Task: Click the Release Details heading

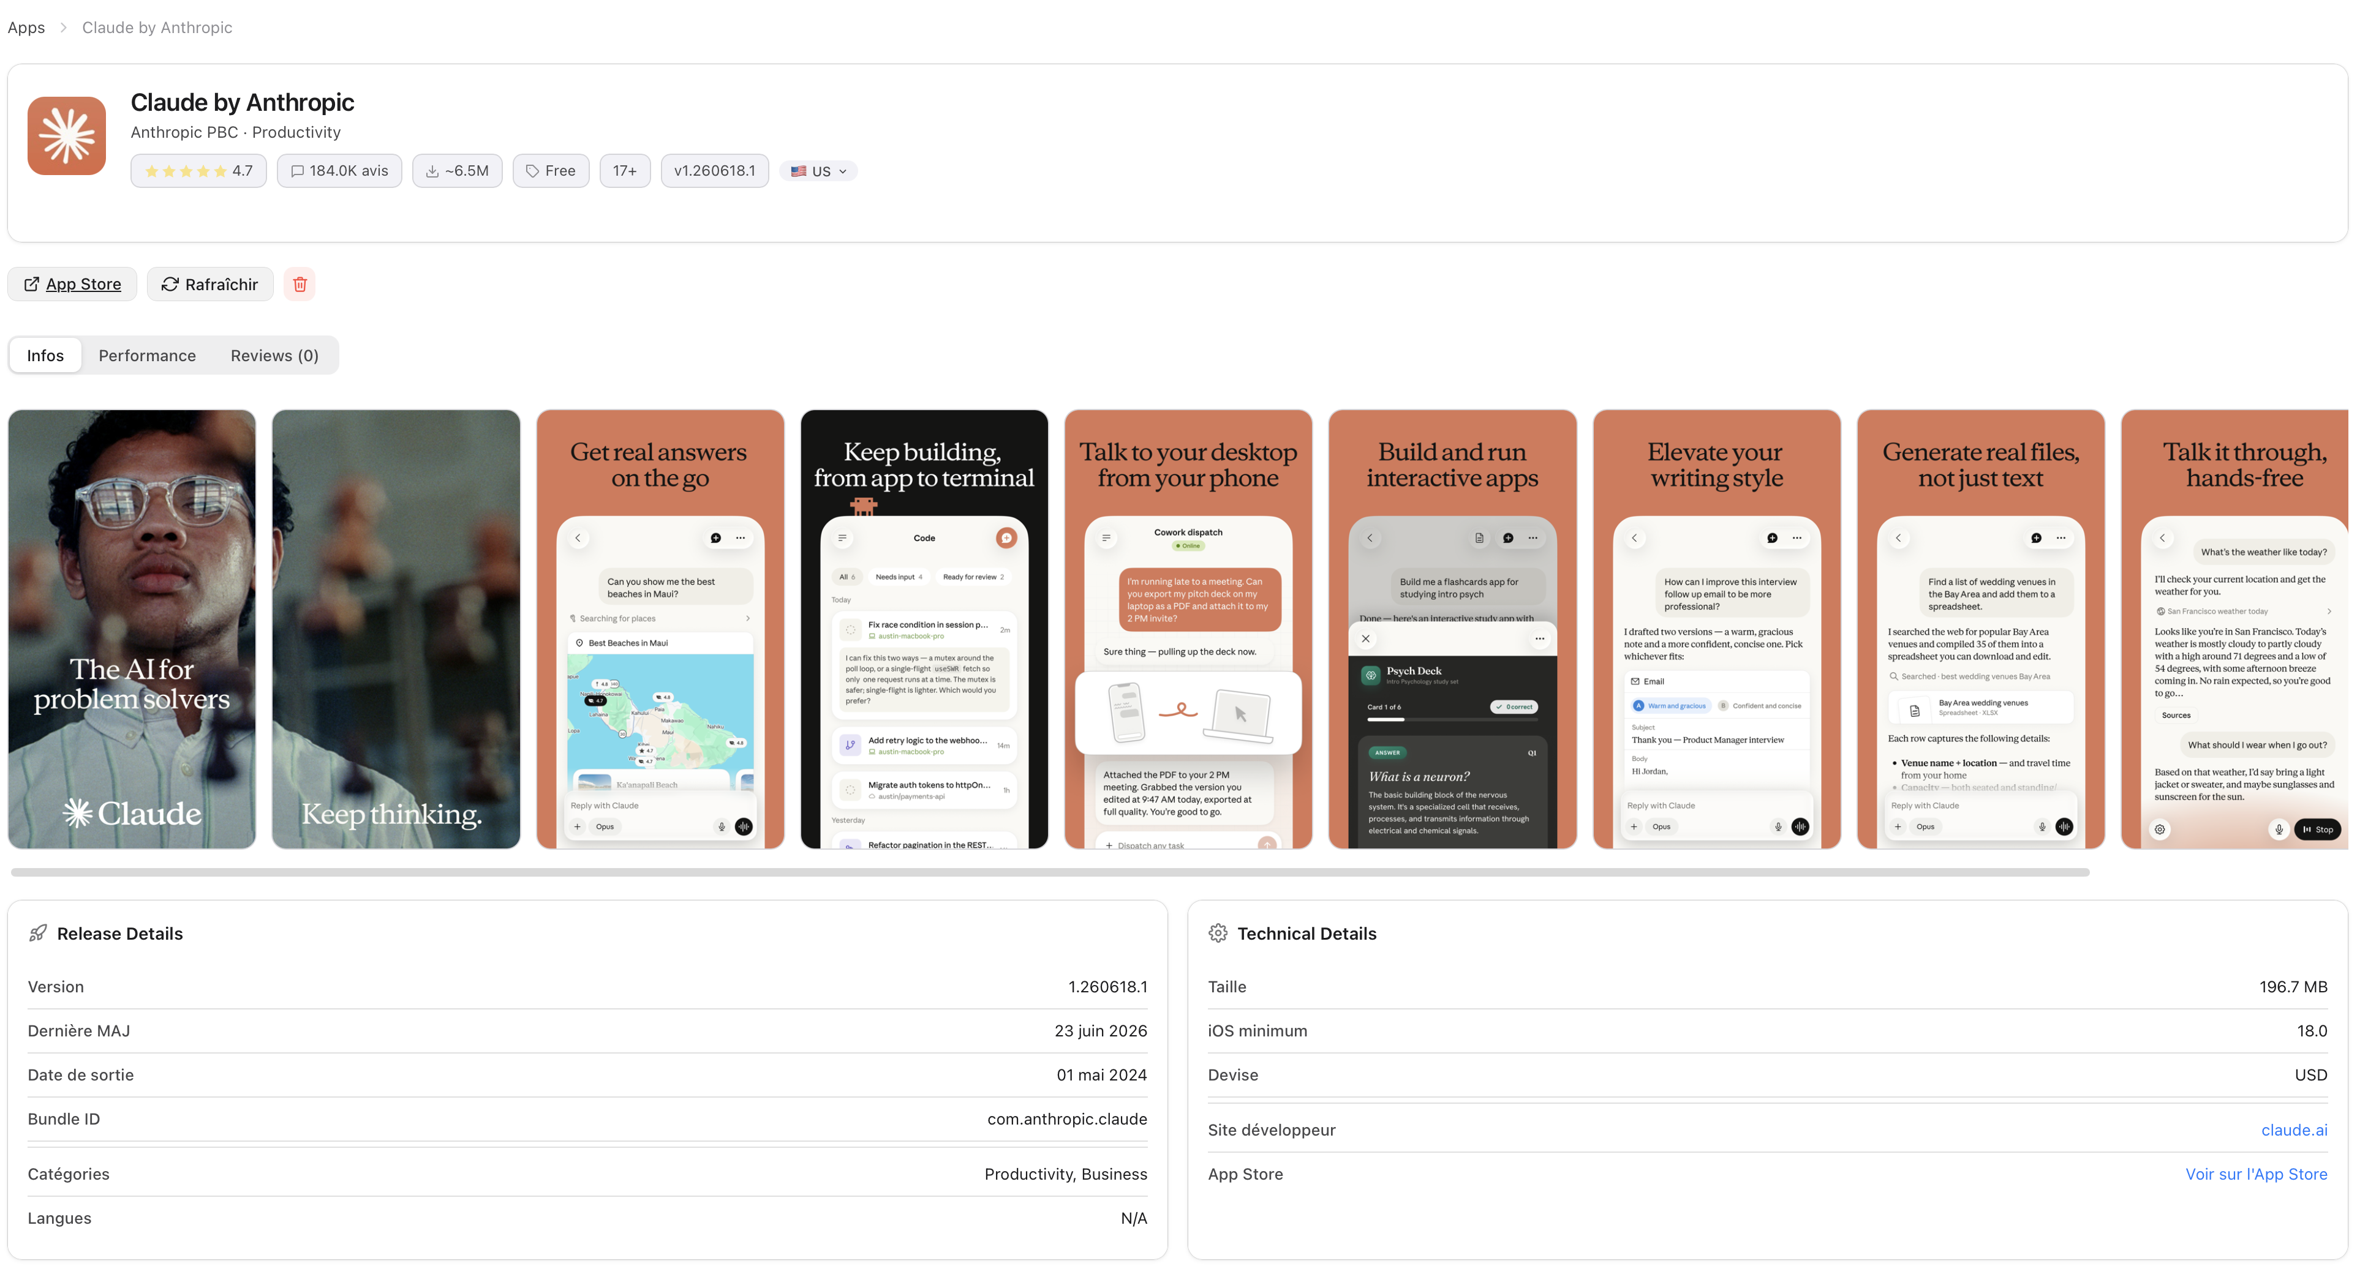Action: coord(119,934)
